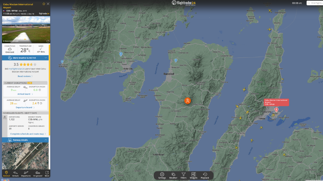Screen dimensions: 323x181
Task: Open Read reviews link
Action: (x=25, y=76)
